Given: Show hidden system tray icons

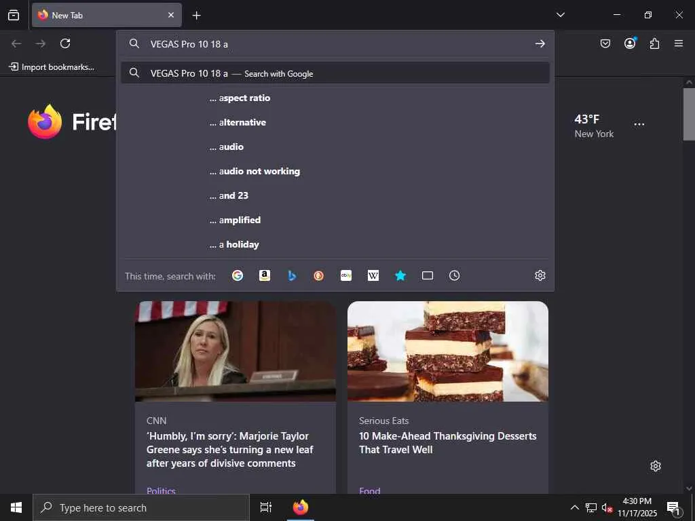Looking at the screenshot, I should coord(574,507).
